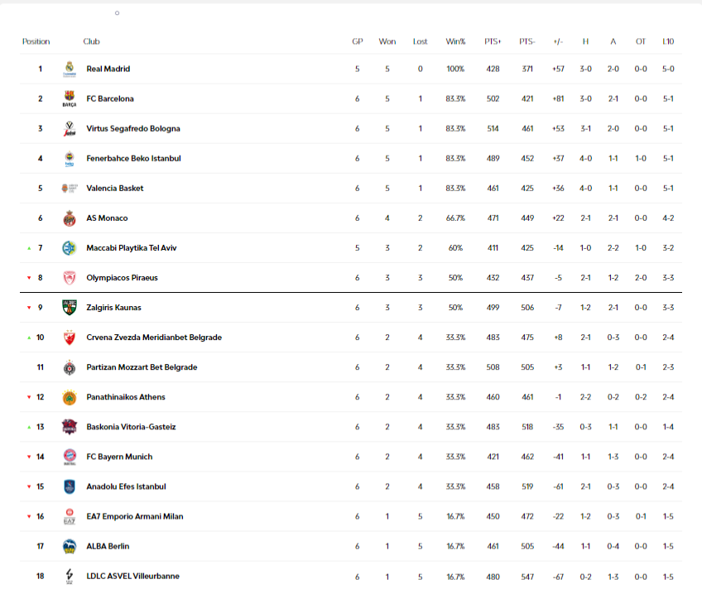Image resolution: width=702 pixels, height=589 pixels.
Task: Sort standings by Win% column header
Action: pos(455,41)
